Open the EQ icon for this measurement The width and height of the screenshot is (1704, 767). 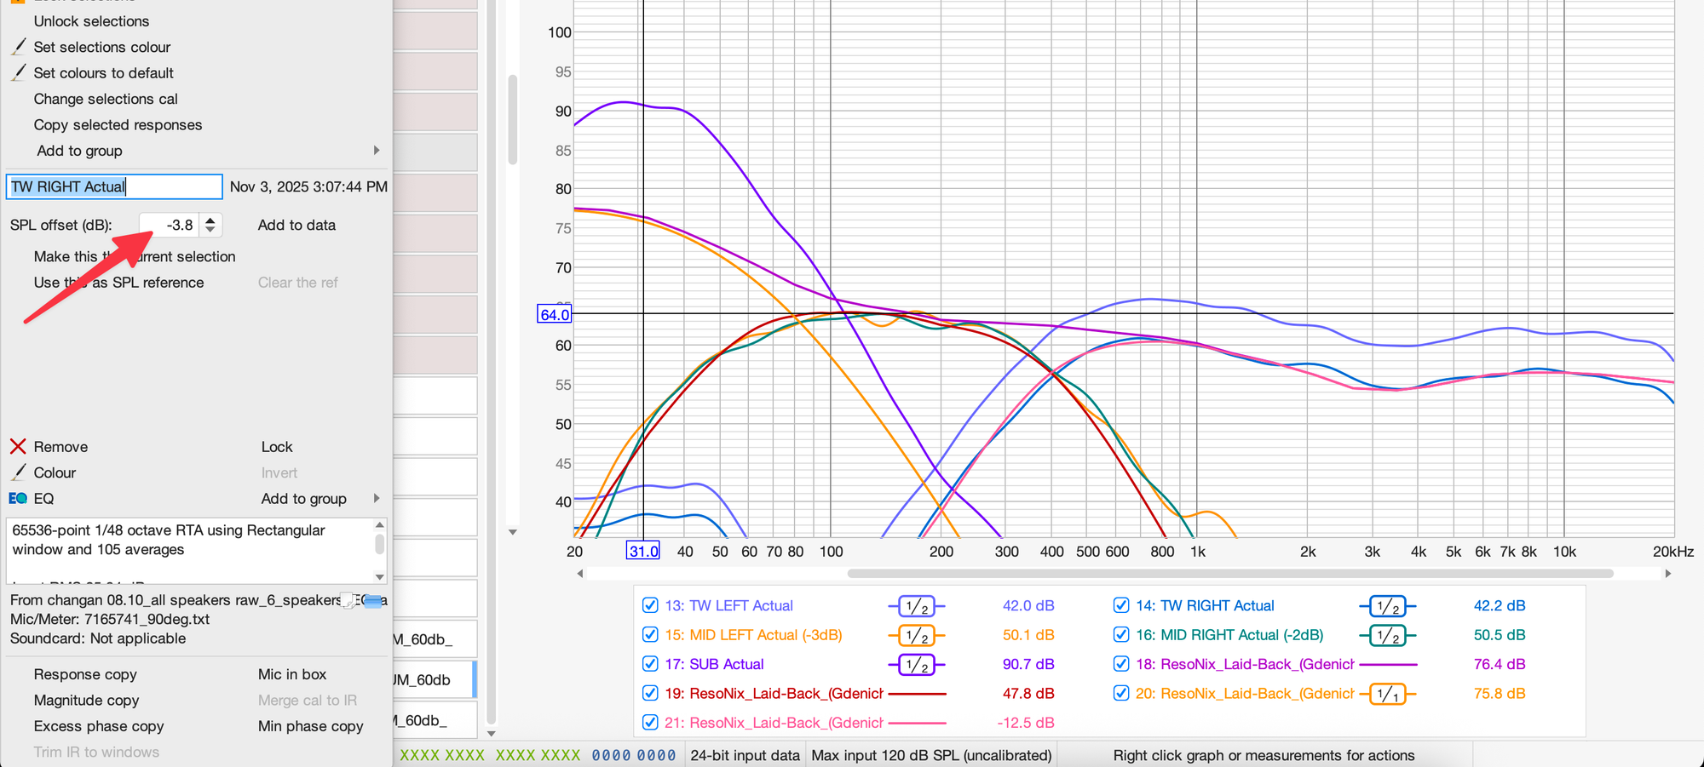[18, 499]
